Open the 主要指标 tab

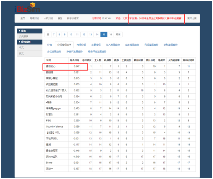click(96, 45)
